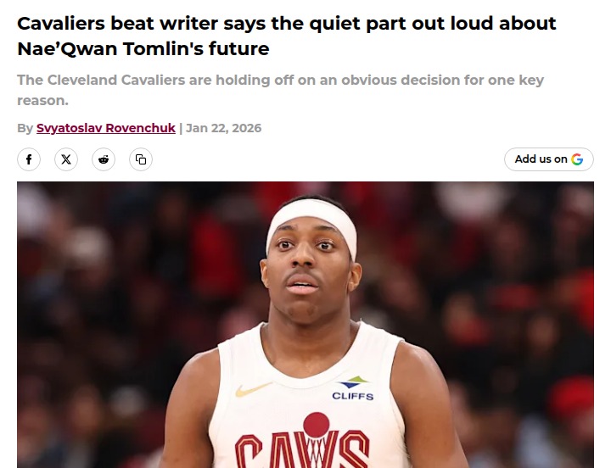The height and width of the screenshot is (468, 611).
Task: Click the article subtitle text
Action: 280,90
